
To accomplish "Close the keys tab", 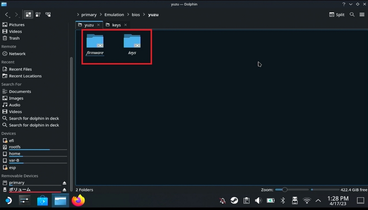I will [125, 25].
